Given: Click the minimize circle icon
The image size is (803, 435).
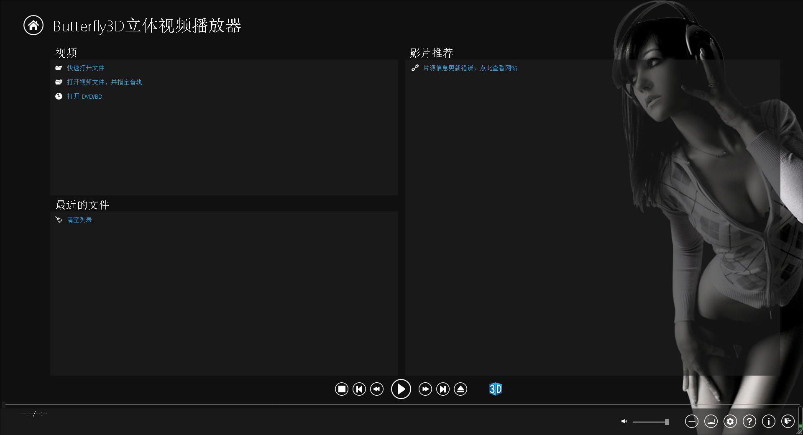Looking at the screenshot, I should coord(692,422).
